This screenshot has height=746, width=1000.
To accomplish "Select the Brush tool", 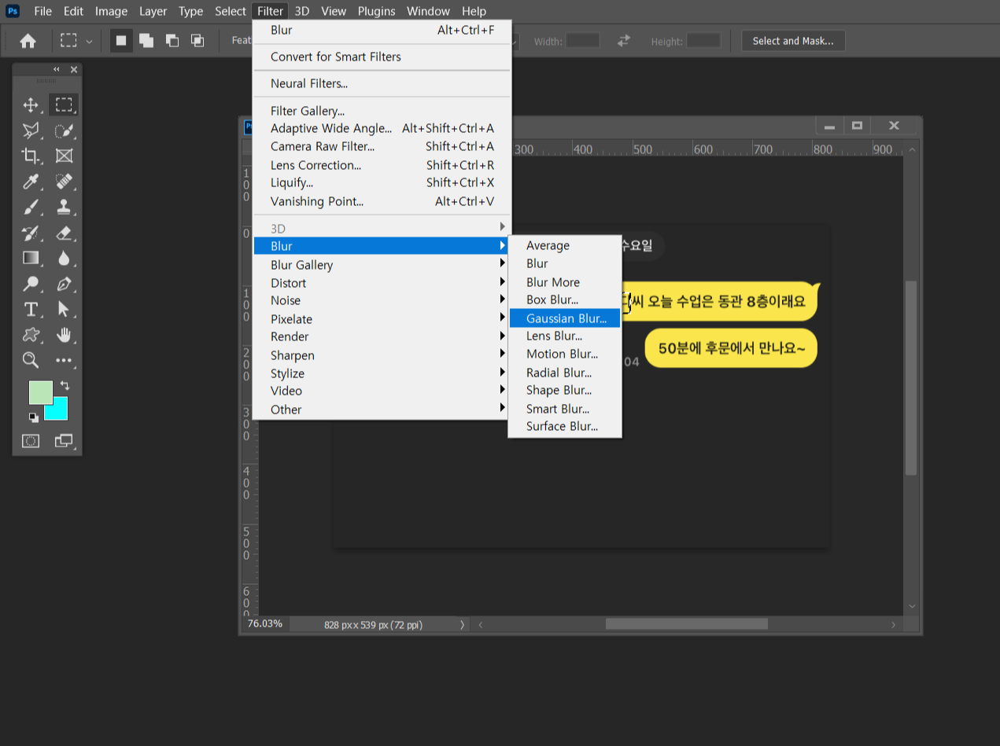I will coord(31,207).
